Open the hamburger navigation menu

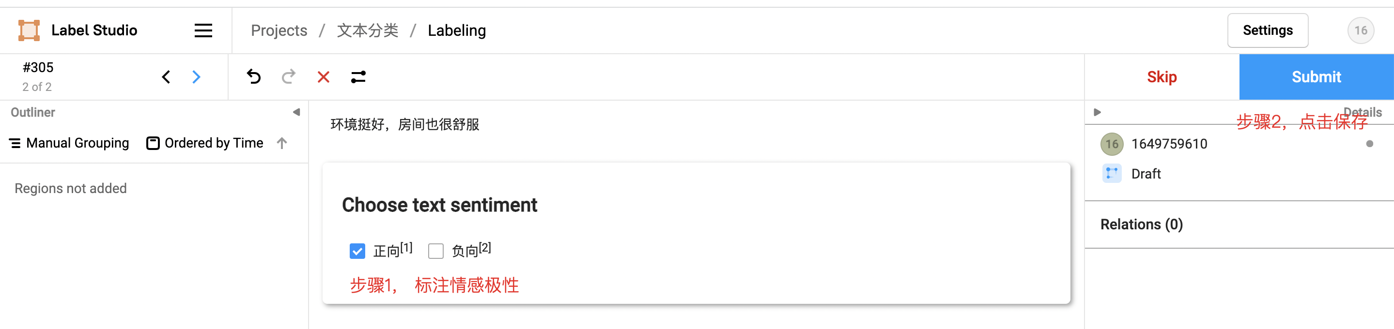pos(203,30)
